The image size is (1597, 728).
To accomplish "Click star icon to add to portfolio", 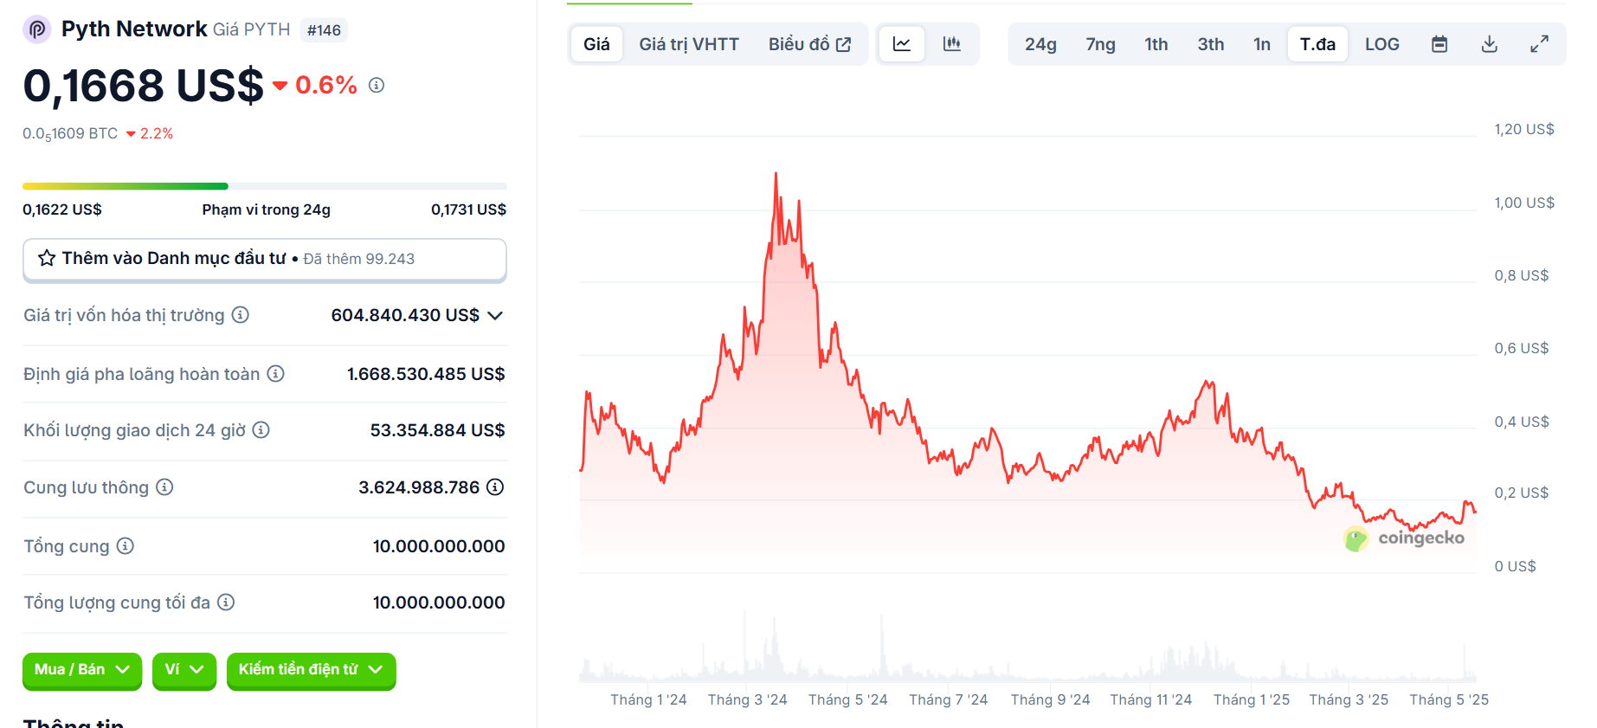I will tap(47, 258).
